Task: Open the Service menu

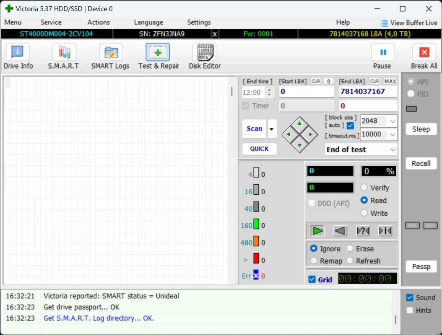Action: (51, 23)
